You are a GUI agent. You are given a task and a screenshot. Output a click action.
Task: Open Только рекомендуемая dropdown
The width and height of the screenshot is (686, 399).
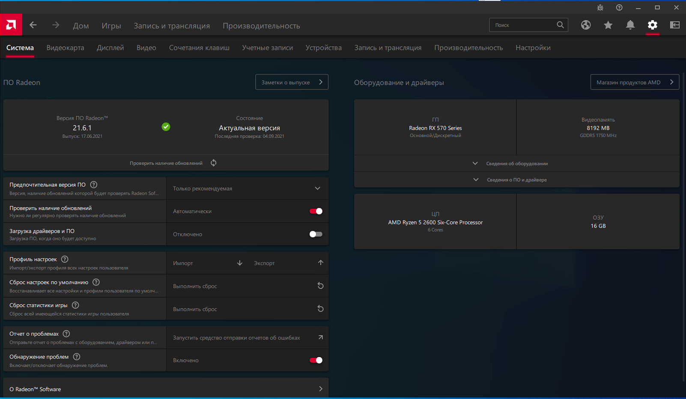[x=248, y=188]
